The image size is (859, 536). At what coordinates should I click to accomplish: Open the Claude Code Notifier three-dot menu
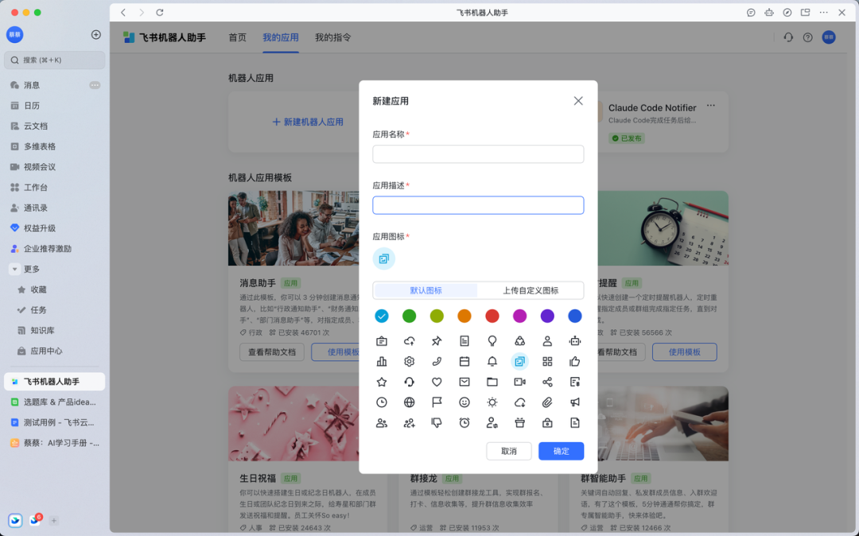(710, 106)
